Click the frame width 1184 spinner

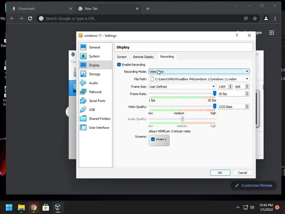pos(230,87)
